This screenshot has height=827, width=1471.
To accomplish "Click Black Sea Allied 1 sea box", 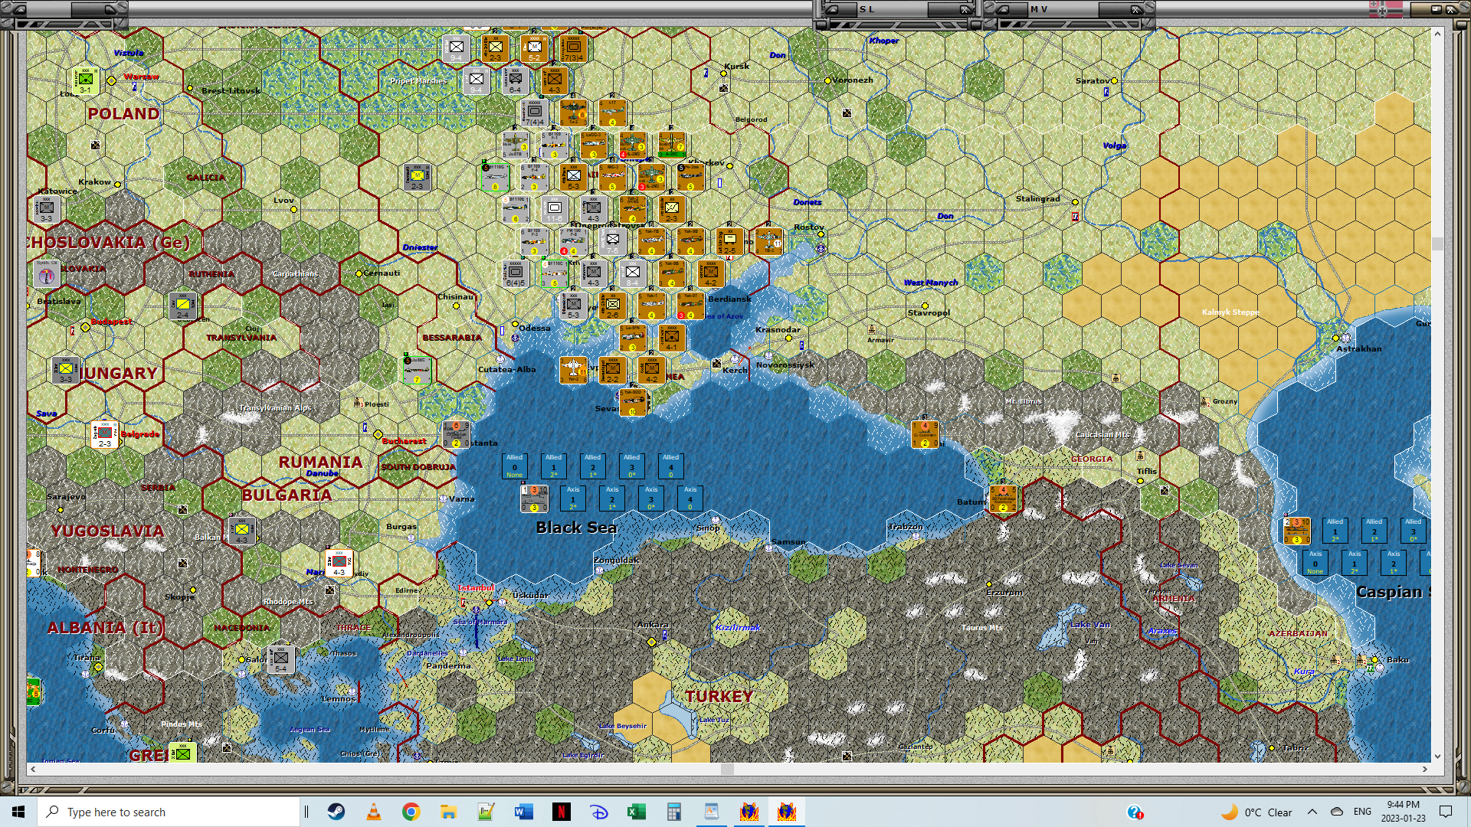I will [x=554, y=466].
